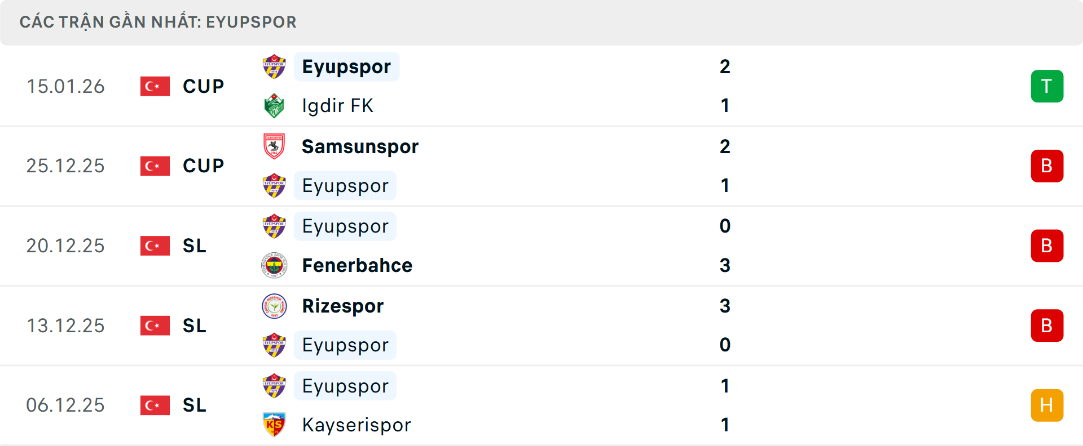Viewport: 1083px width, 446px height.
Task: Click the match date 06.12.25
Action: [x=65, y=405]
